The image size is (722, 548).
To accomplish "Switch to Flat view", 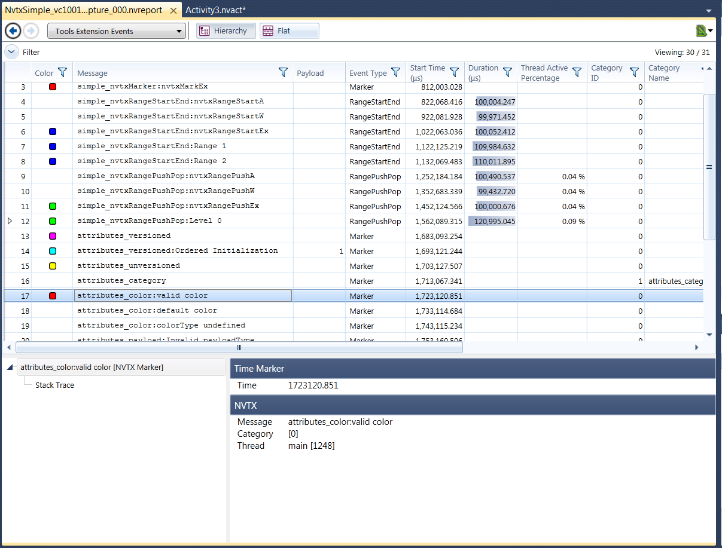I will click(x=290, y=31).
